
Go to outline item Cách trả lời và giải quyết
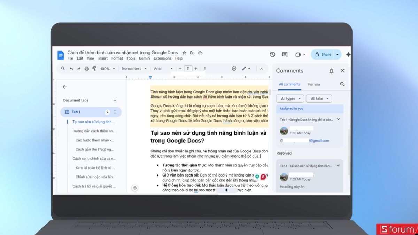[x=94, y=186]
